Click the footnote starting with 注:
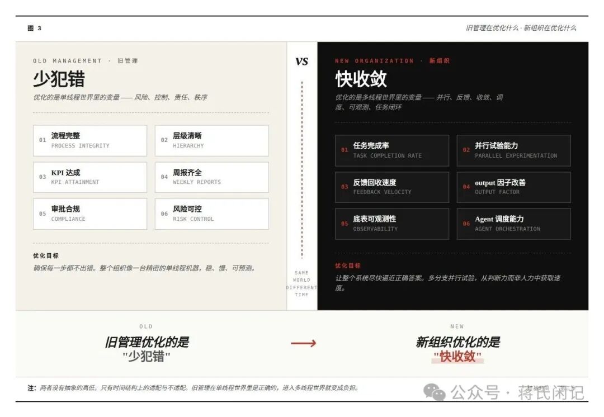The height and width of the screenshot is (417, 604). (194, 388)
